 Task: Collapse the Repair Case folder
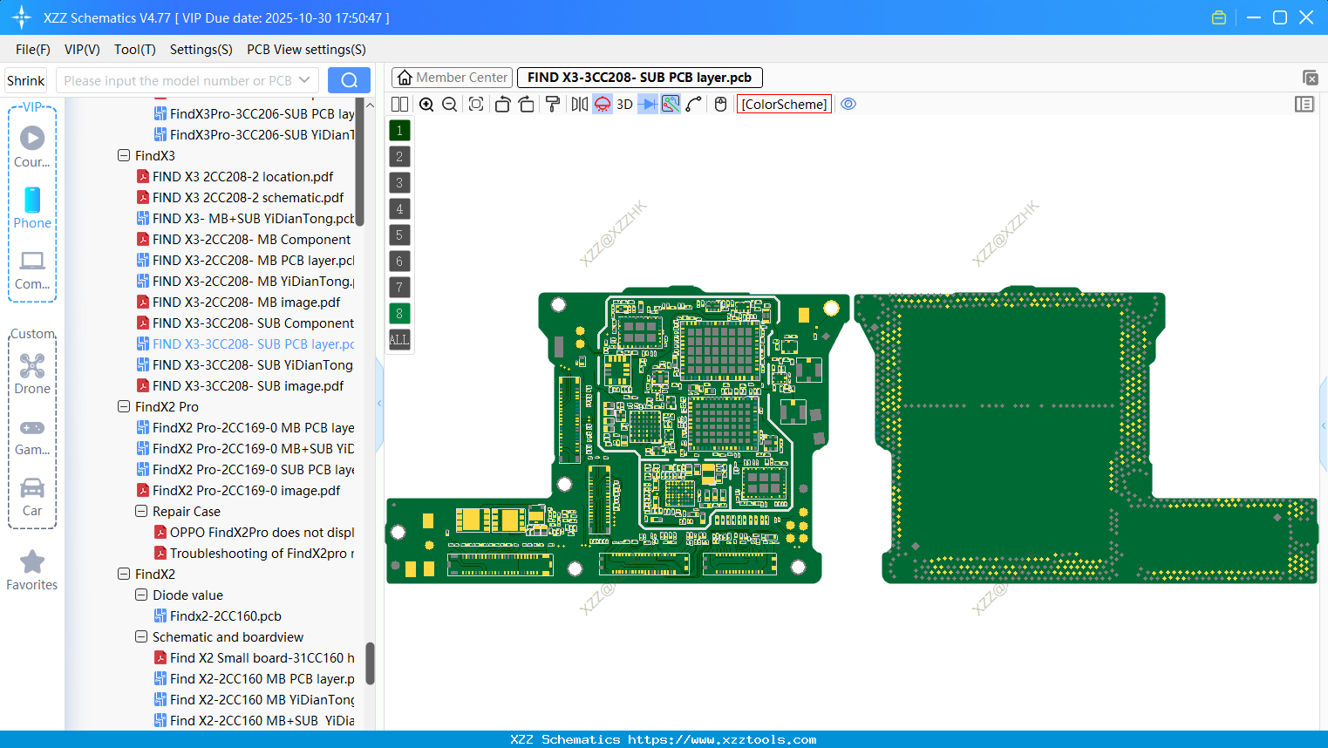tap(141, 512)
